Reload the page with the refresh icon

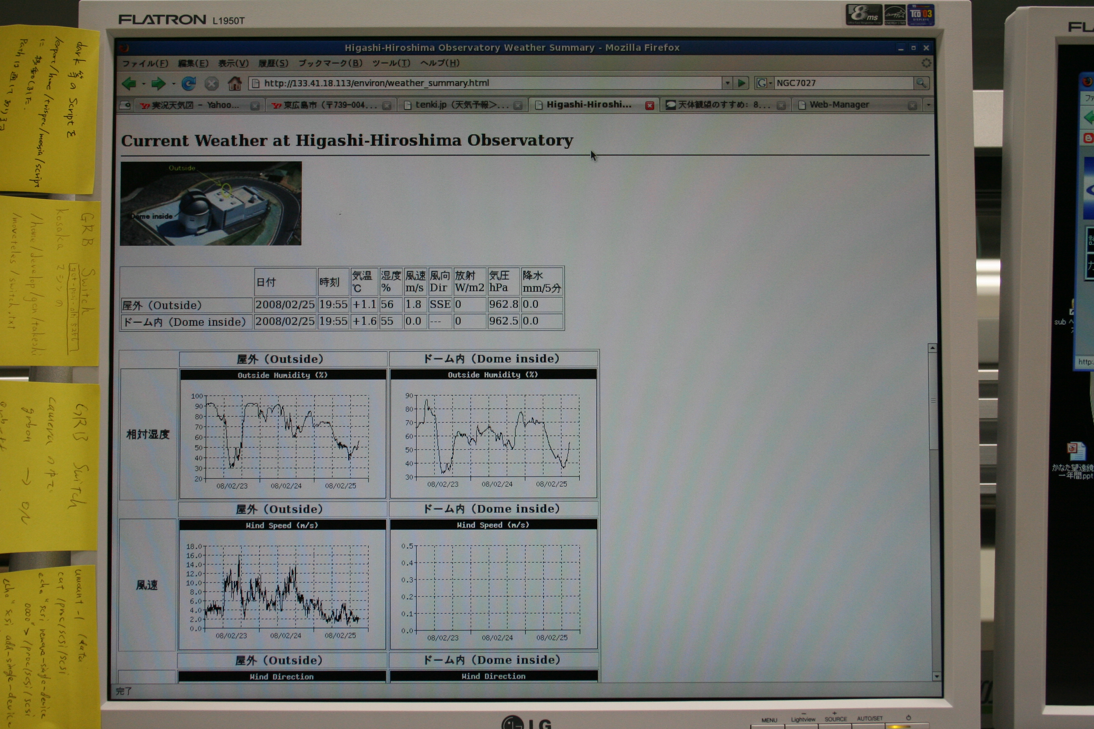(188, 84)
